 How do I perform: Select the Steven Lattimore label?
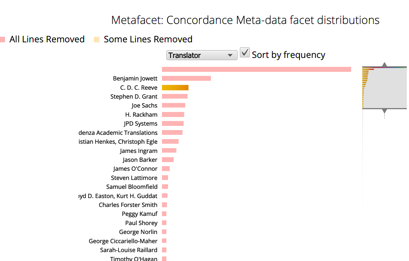click(134, 178)
